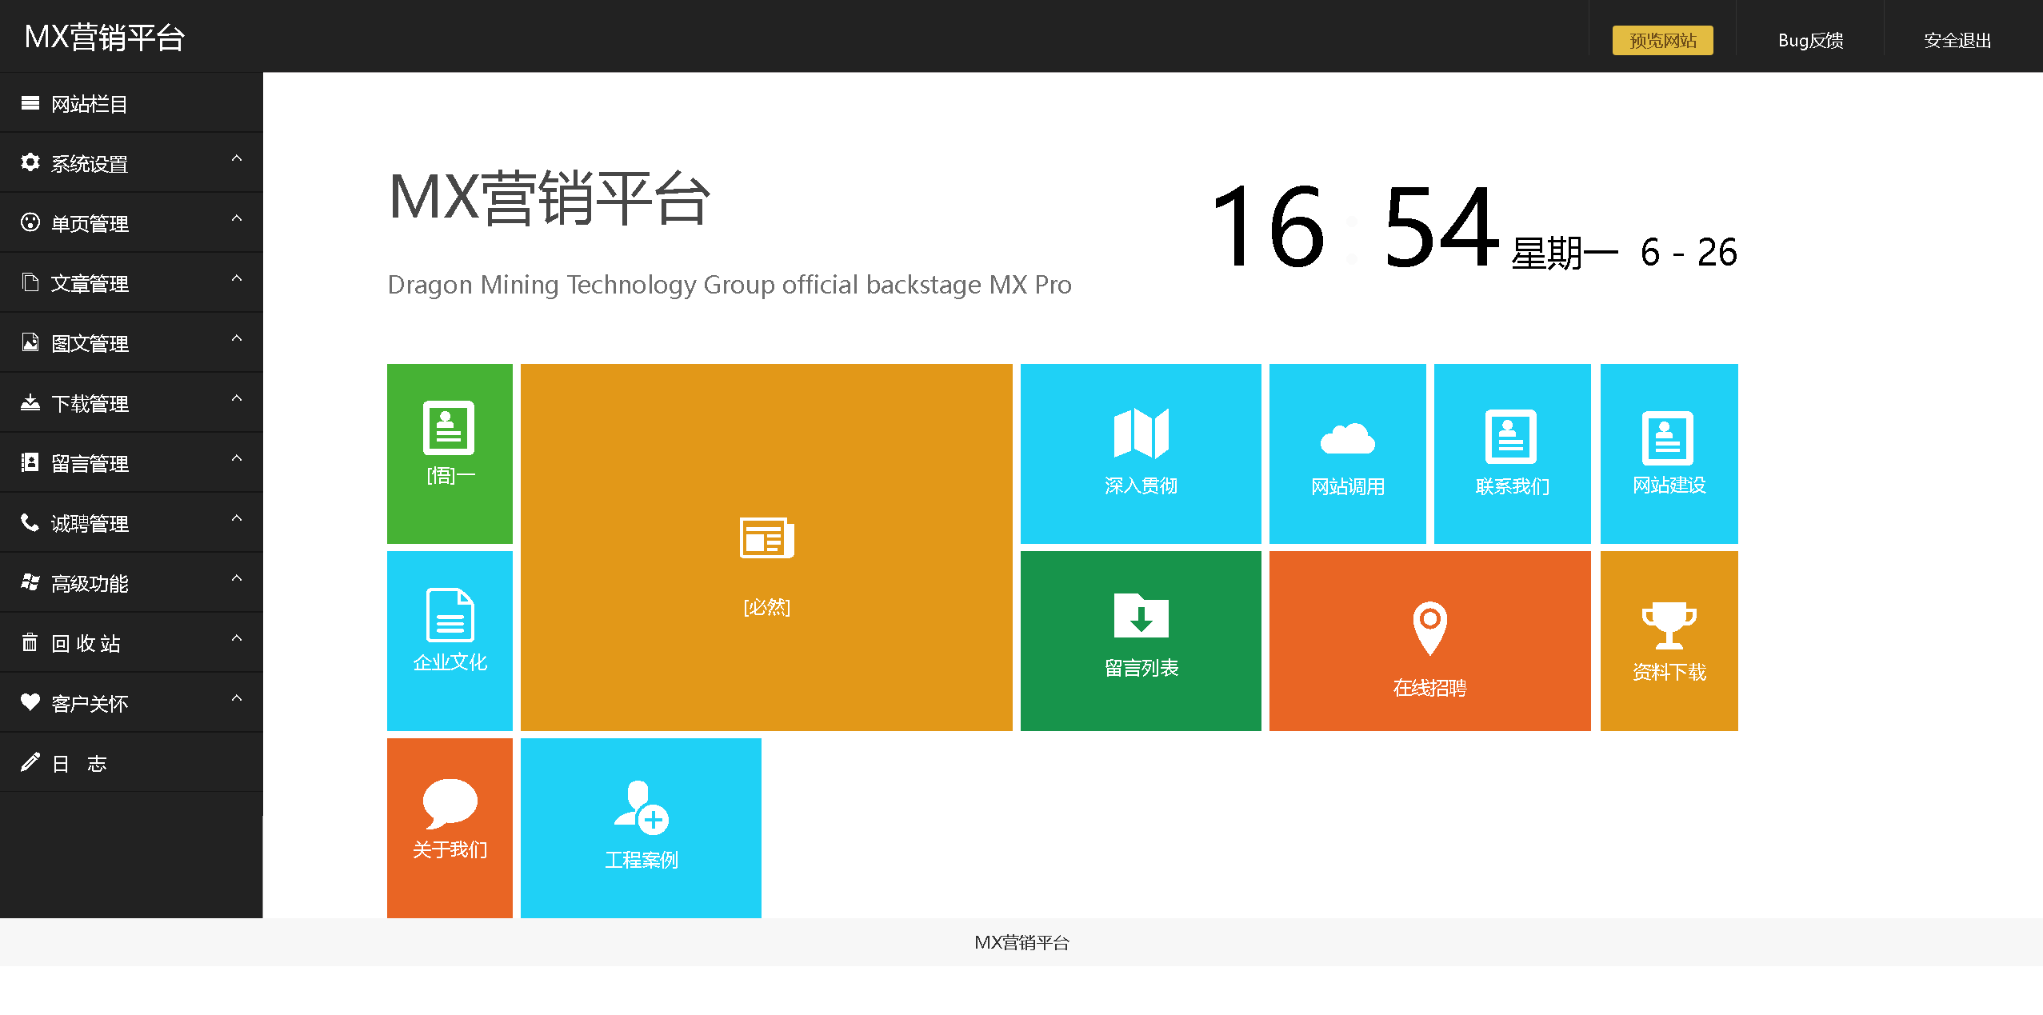The image size is (2043, 1015).
Task: Expand the 系统设置 menu chevron
Action: (x=237, y=159)
